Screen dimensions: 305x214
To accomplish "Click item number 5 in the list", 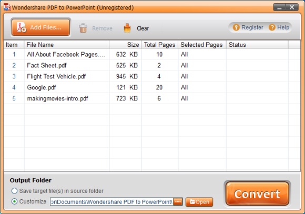I will coord(14,98).
